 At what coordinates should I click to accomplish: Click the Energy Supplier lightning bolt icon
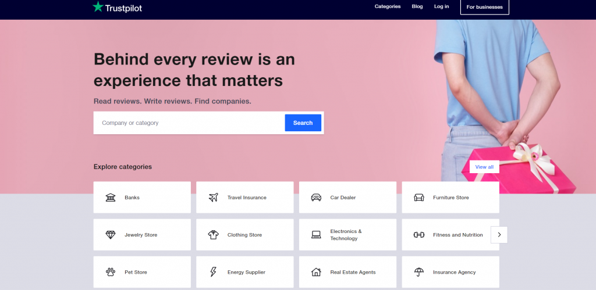coord(213,272)
